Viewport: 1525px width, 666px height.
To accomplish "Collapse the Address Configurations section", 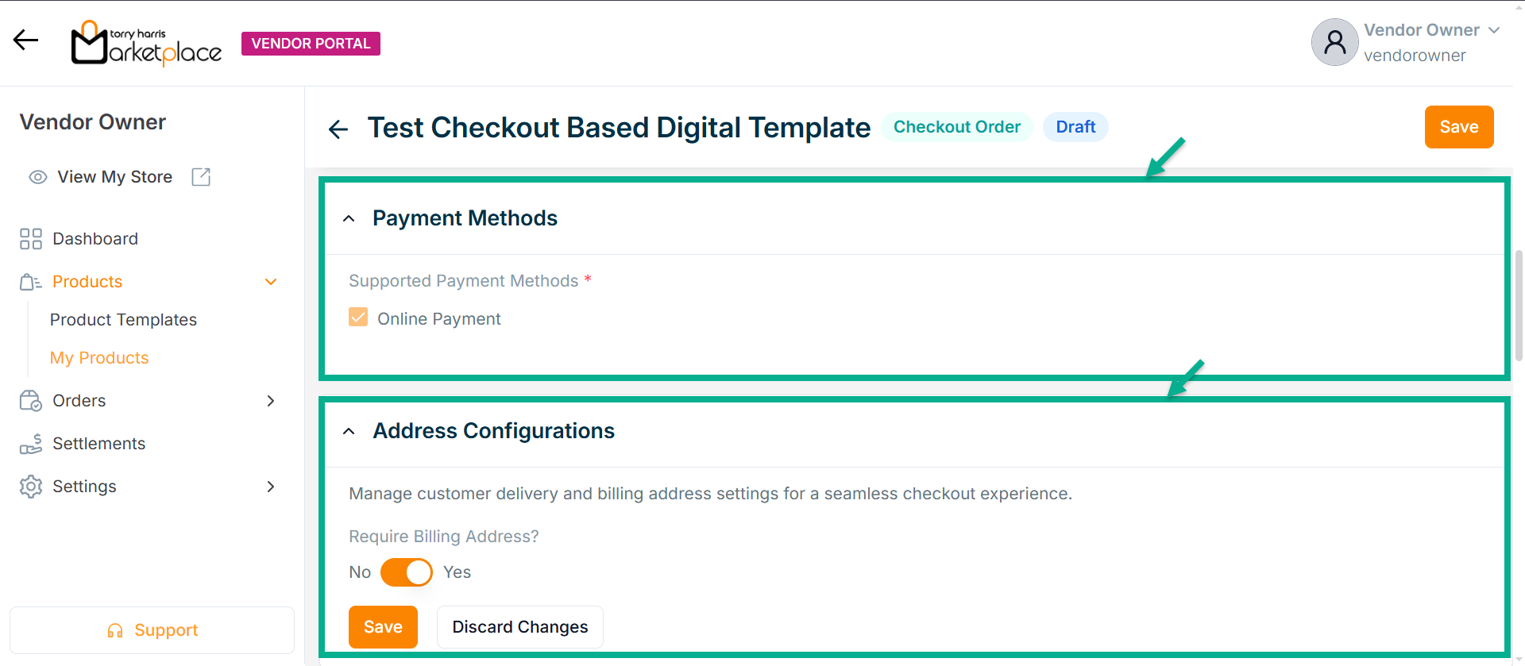I will coord(349,431).
